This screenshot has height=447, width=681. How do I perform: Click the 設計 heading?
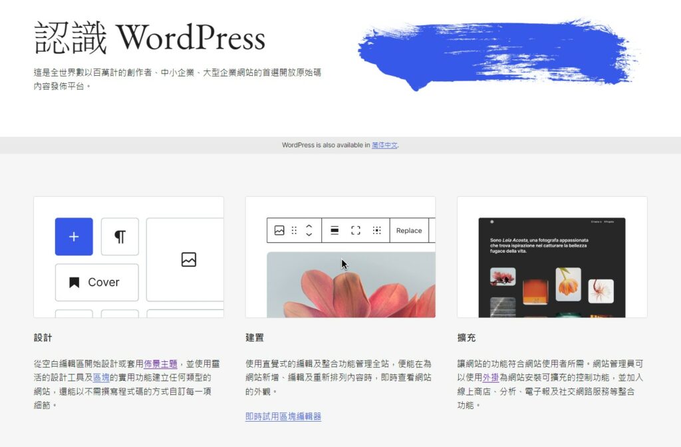43,337
